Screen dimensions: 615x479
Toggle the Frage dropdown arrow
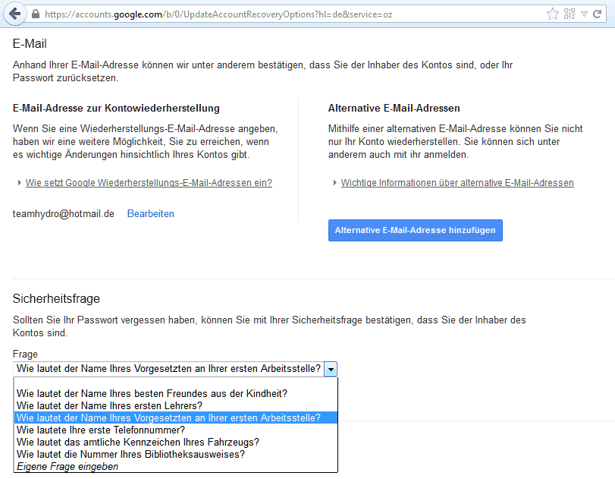pos(331,369)
